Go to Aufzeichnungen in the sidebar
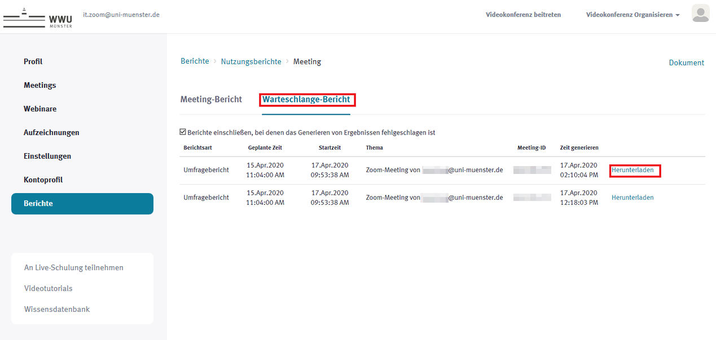 [x=51, y=133]
